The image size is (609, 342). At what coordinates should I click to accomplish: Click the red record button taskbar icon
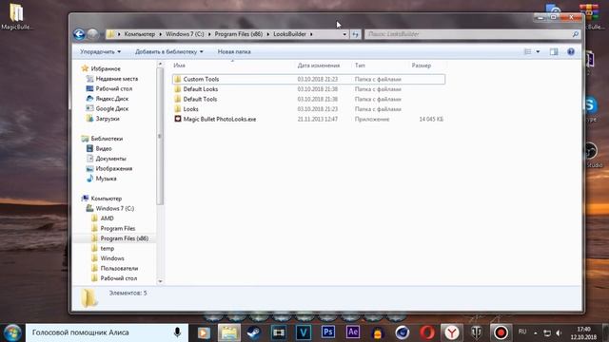(x=501, y=333)
